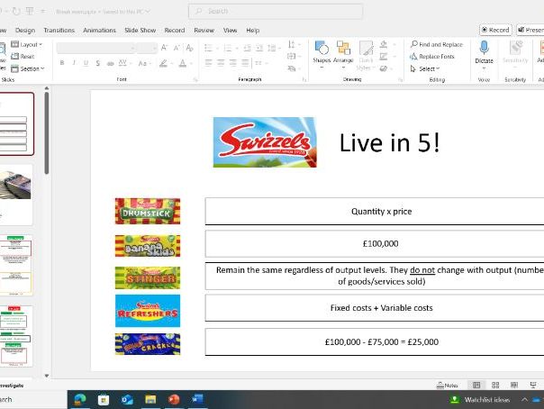Click the text highlight color icon

[x=163, y=63]
